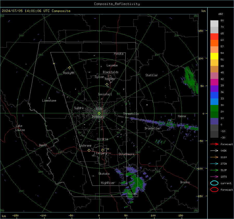The image size is (234, 219).
Task: Click the yellow radar-center diamond at Olds
Action: pyautogui.click(x=99, y=114)
